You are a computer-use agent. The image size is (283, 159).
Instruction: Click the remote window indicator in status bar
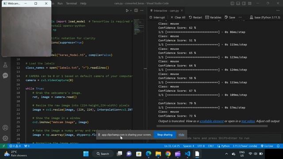(x=4, y=146)
